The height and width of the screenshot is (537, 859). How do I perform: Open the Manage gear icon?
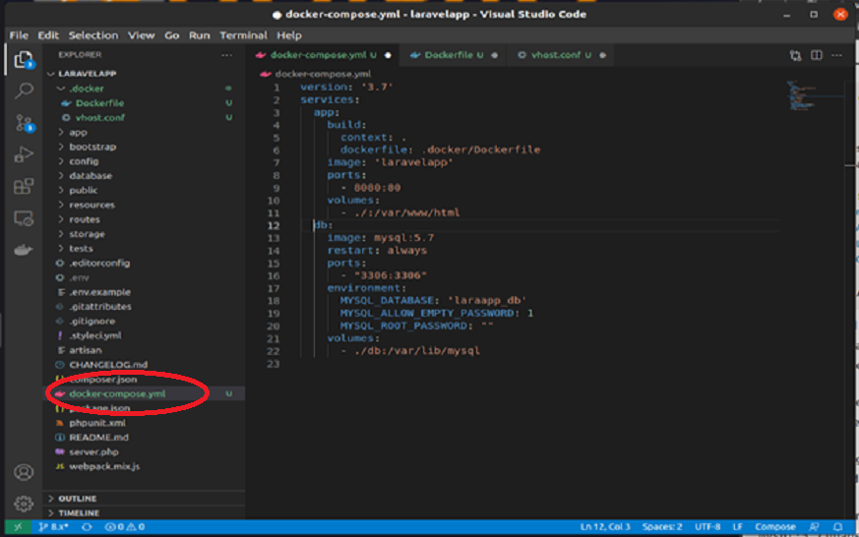click(24, 503)
